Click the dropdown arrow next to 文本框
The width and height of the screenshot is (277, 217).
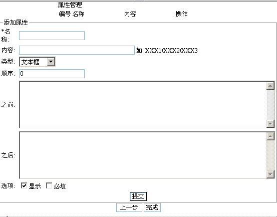click(x=51, y=62)
